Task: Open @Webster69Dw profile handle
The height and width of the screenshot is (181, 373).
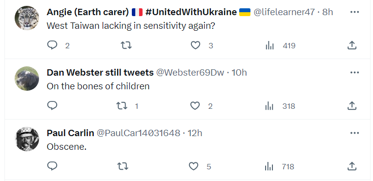Action: 190,72
